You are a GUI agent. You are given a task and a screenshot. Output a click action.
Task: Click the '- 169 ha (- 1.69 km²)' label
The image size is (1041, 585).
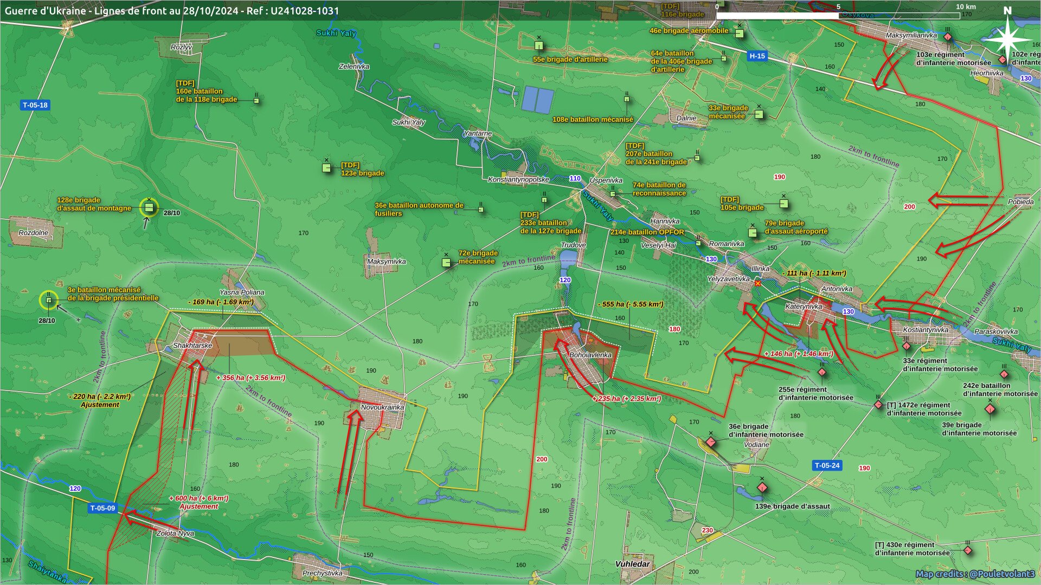pos(221,302)
